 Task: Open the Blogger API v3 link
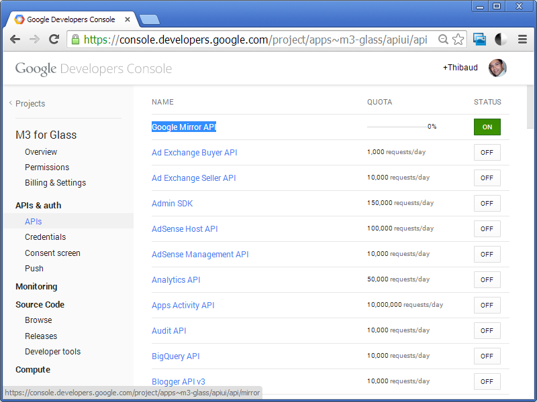coord(179,382)
